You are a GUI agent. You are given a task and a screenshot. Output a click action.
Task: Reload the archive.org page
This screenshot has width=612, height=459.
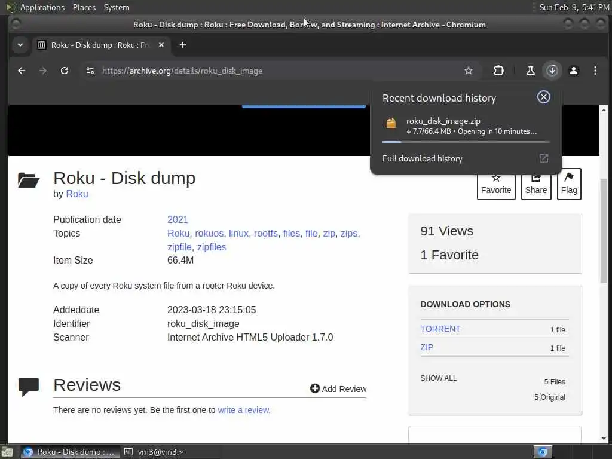(65, 71)
